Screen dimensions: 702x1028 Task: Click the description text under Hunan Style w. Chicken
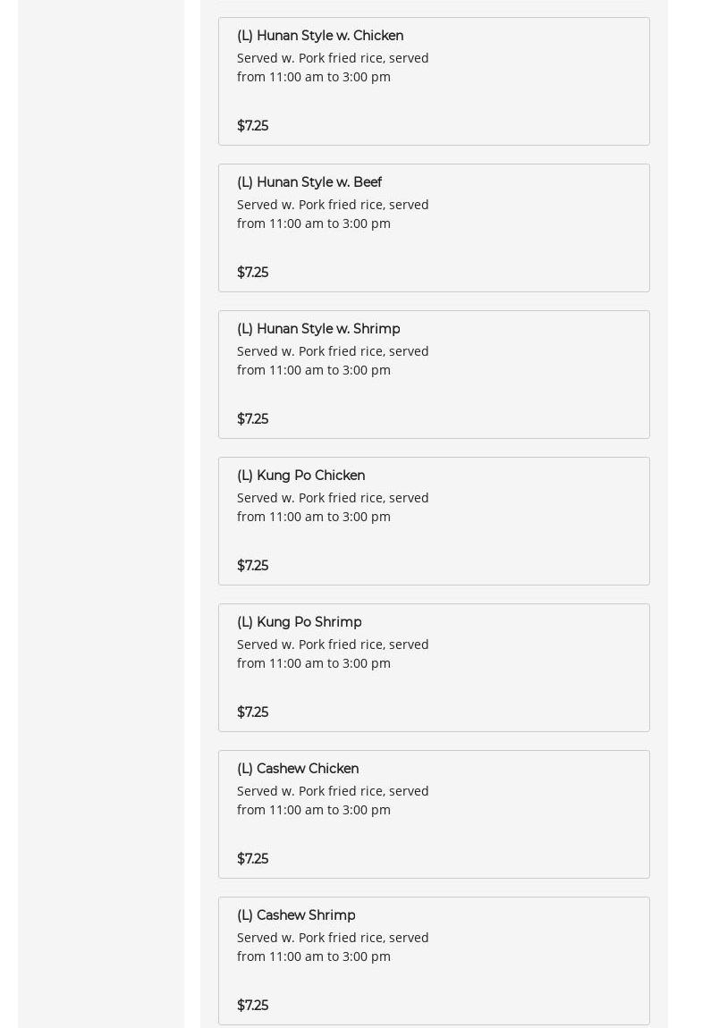333,67
